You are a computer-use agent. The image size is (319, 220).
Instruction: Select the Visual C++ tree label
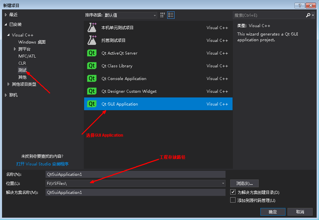coord(22,35)
